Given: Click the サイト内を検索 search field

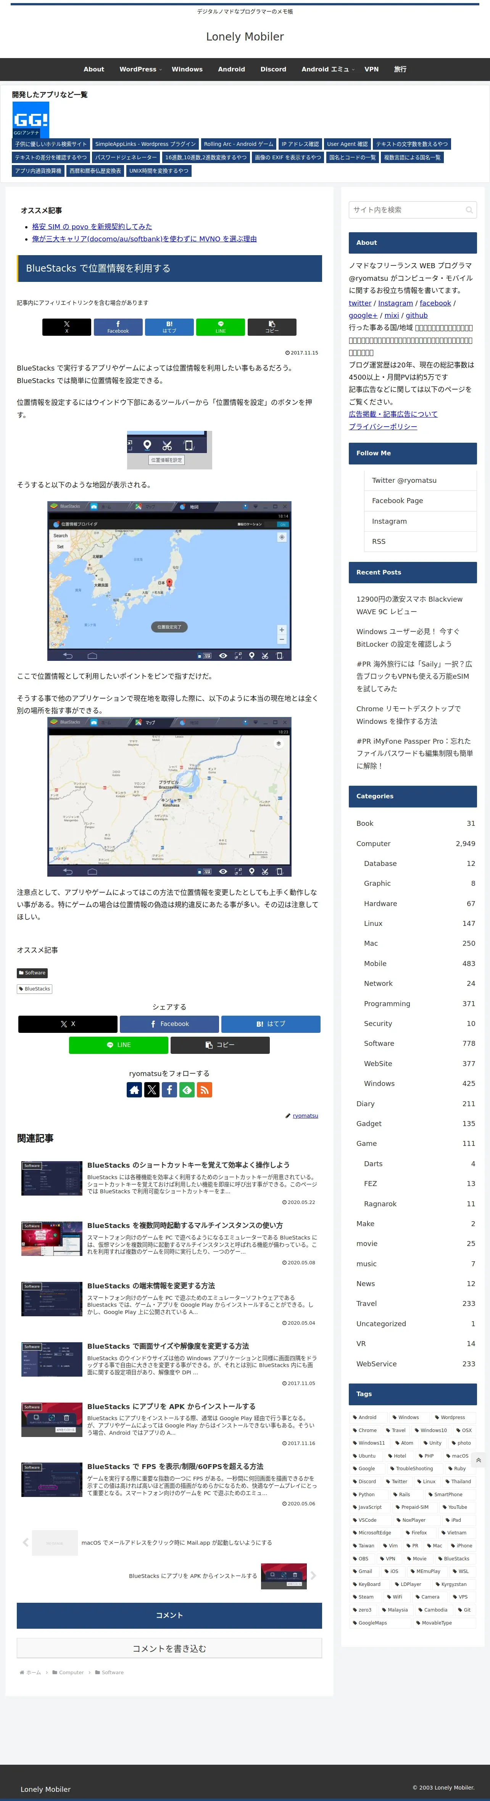Looking at the screenshot, I should pos(413,210).
